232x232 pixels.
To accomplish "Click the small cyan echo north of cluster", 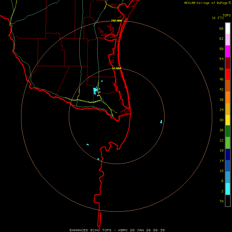I will pyautogui.click(x=102, y=81).
